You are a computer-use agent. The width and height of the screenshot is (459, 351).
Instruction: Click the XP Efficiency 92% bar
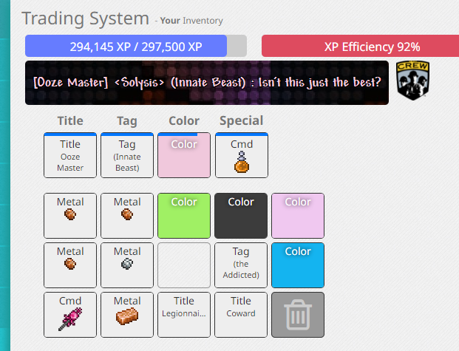pos(361,47)
